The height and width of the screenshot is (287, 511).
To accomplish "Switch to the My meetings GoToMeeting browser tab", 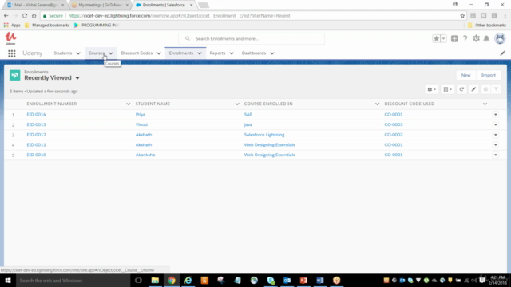I will click(x=100, y=5).
